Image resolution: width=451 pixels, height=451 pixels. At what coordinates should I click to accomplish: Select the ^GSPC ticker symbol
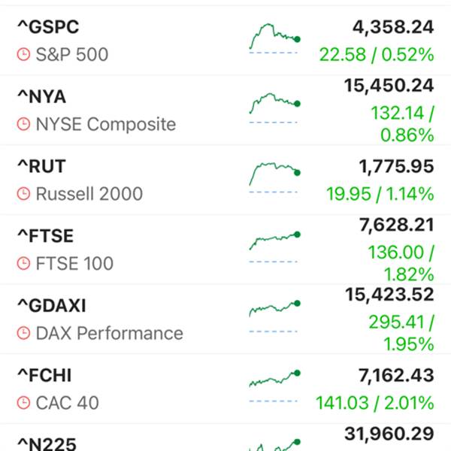48,27
